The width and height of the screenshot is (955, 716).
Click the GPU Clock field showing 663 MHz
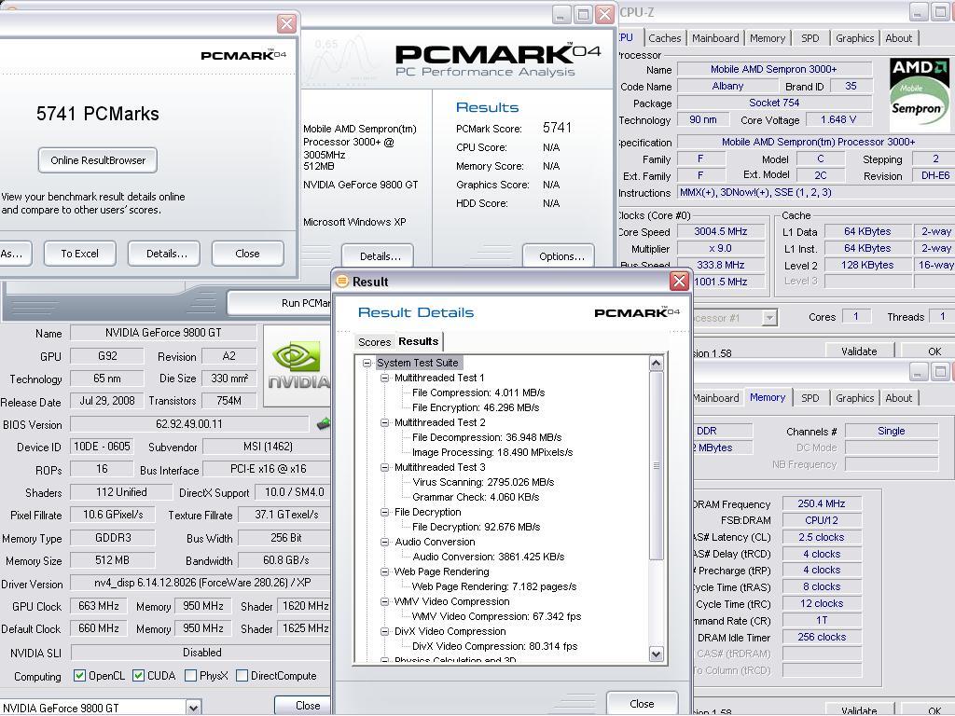[x=99, y=606]
